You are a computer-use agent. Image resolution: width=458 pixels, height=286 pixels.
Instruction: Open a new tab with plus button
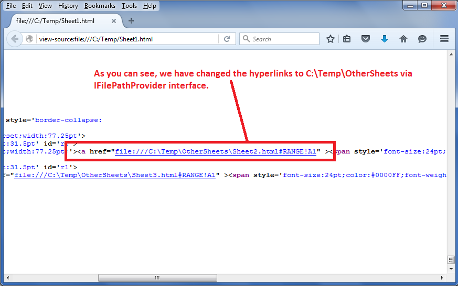(x=131, y=21)
